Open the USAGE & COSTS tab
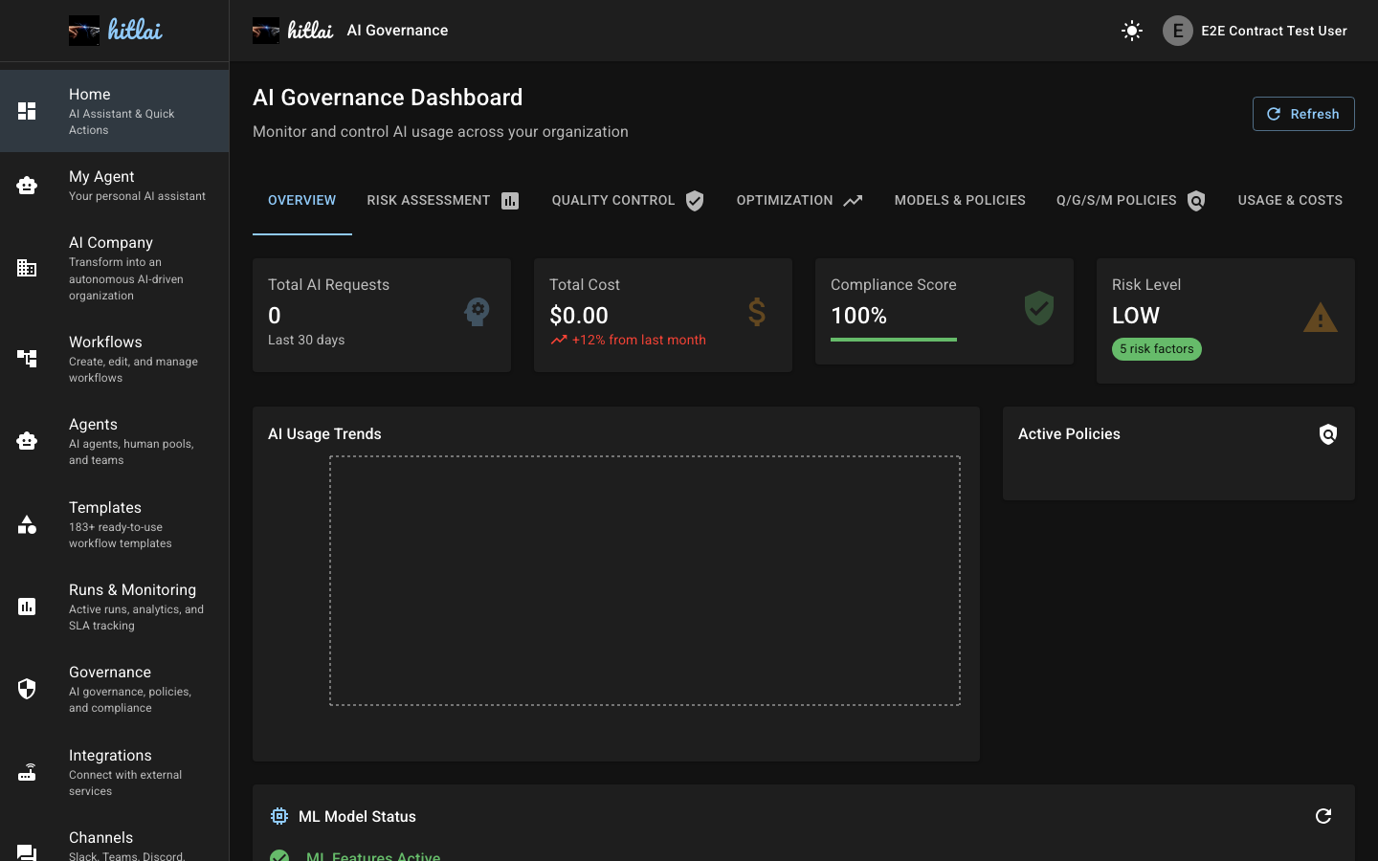Viewport: 1378px width, 861px height. pyautogui.click(x=1290, y=200)
